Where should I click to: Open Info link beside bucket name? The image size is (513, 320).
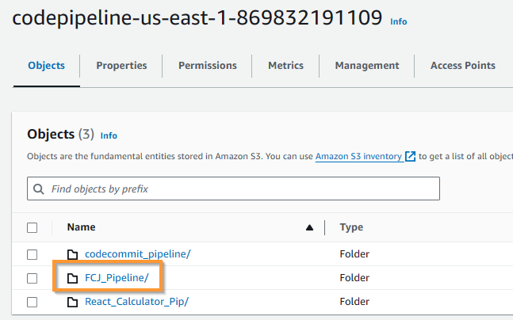399,21
